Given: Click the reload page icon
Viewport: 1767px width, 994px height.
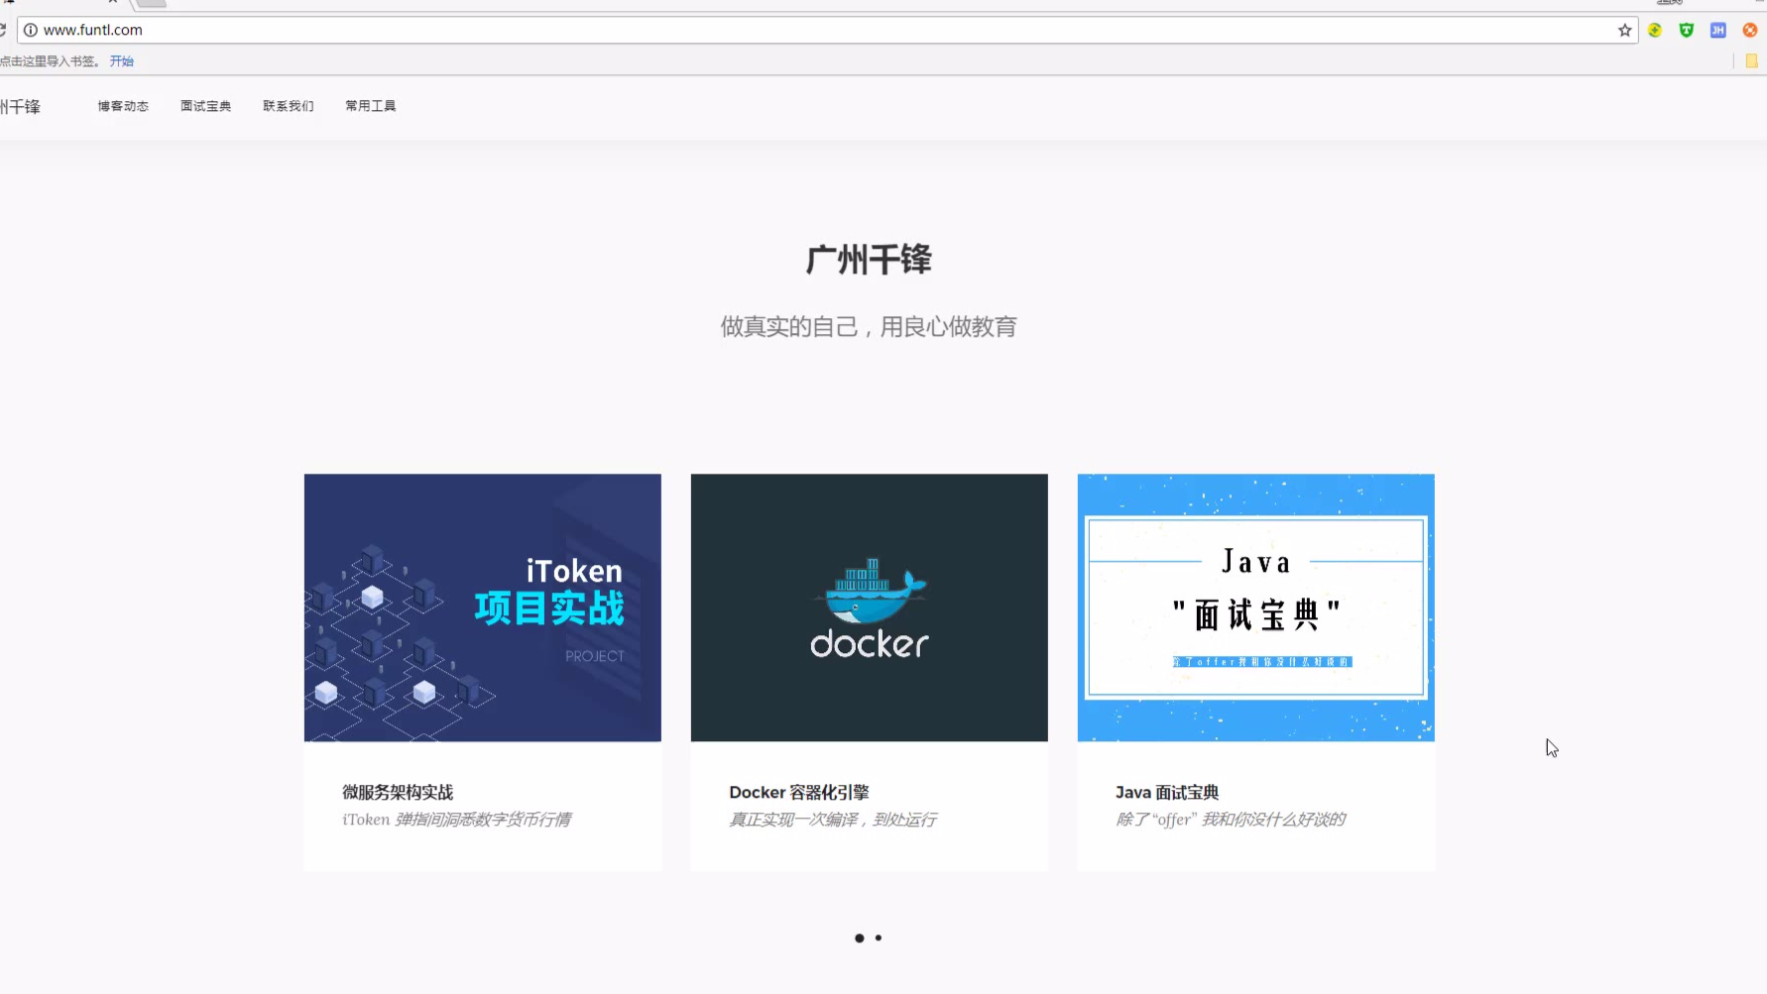Looking at the screenshot, I should 3,31.
